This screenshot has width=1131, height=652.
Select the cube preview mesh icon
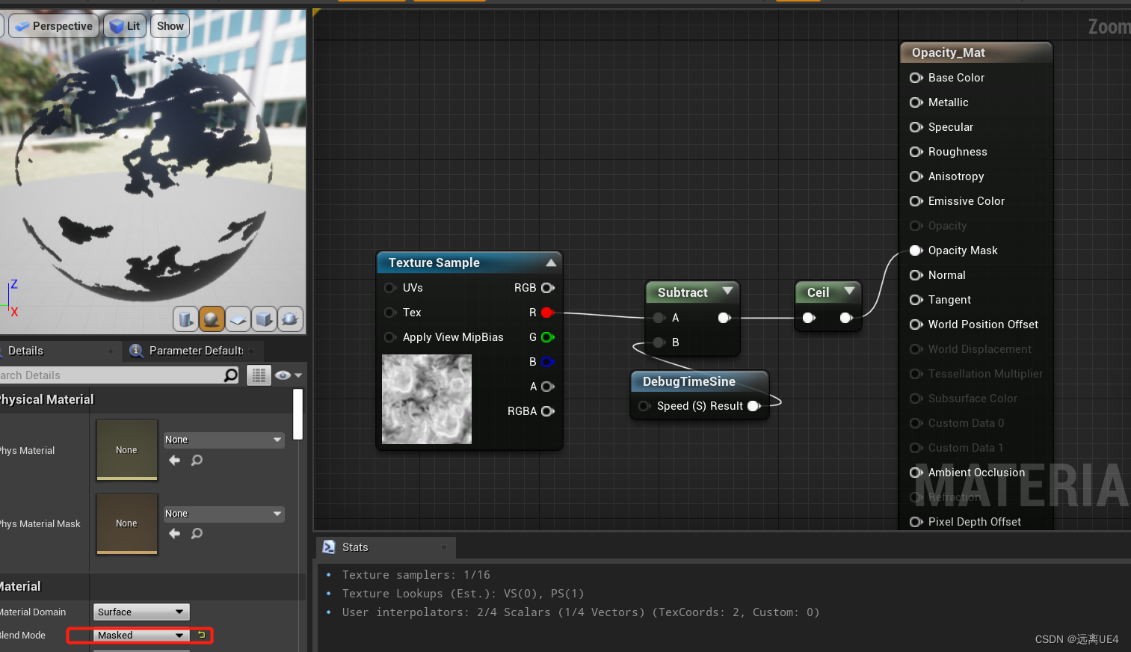(264, 319)
